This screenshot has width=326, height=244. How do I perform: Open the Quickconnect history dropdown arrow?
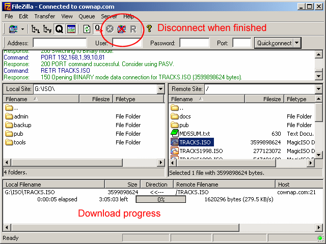coord(297,43)
